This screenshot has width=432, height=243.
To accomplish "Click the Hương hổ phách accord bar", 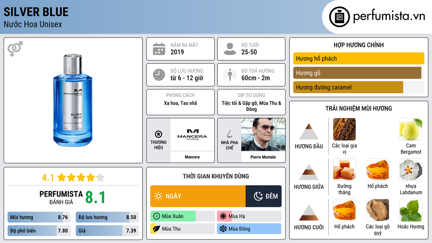I will tap(358, 59).
